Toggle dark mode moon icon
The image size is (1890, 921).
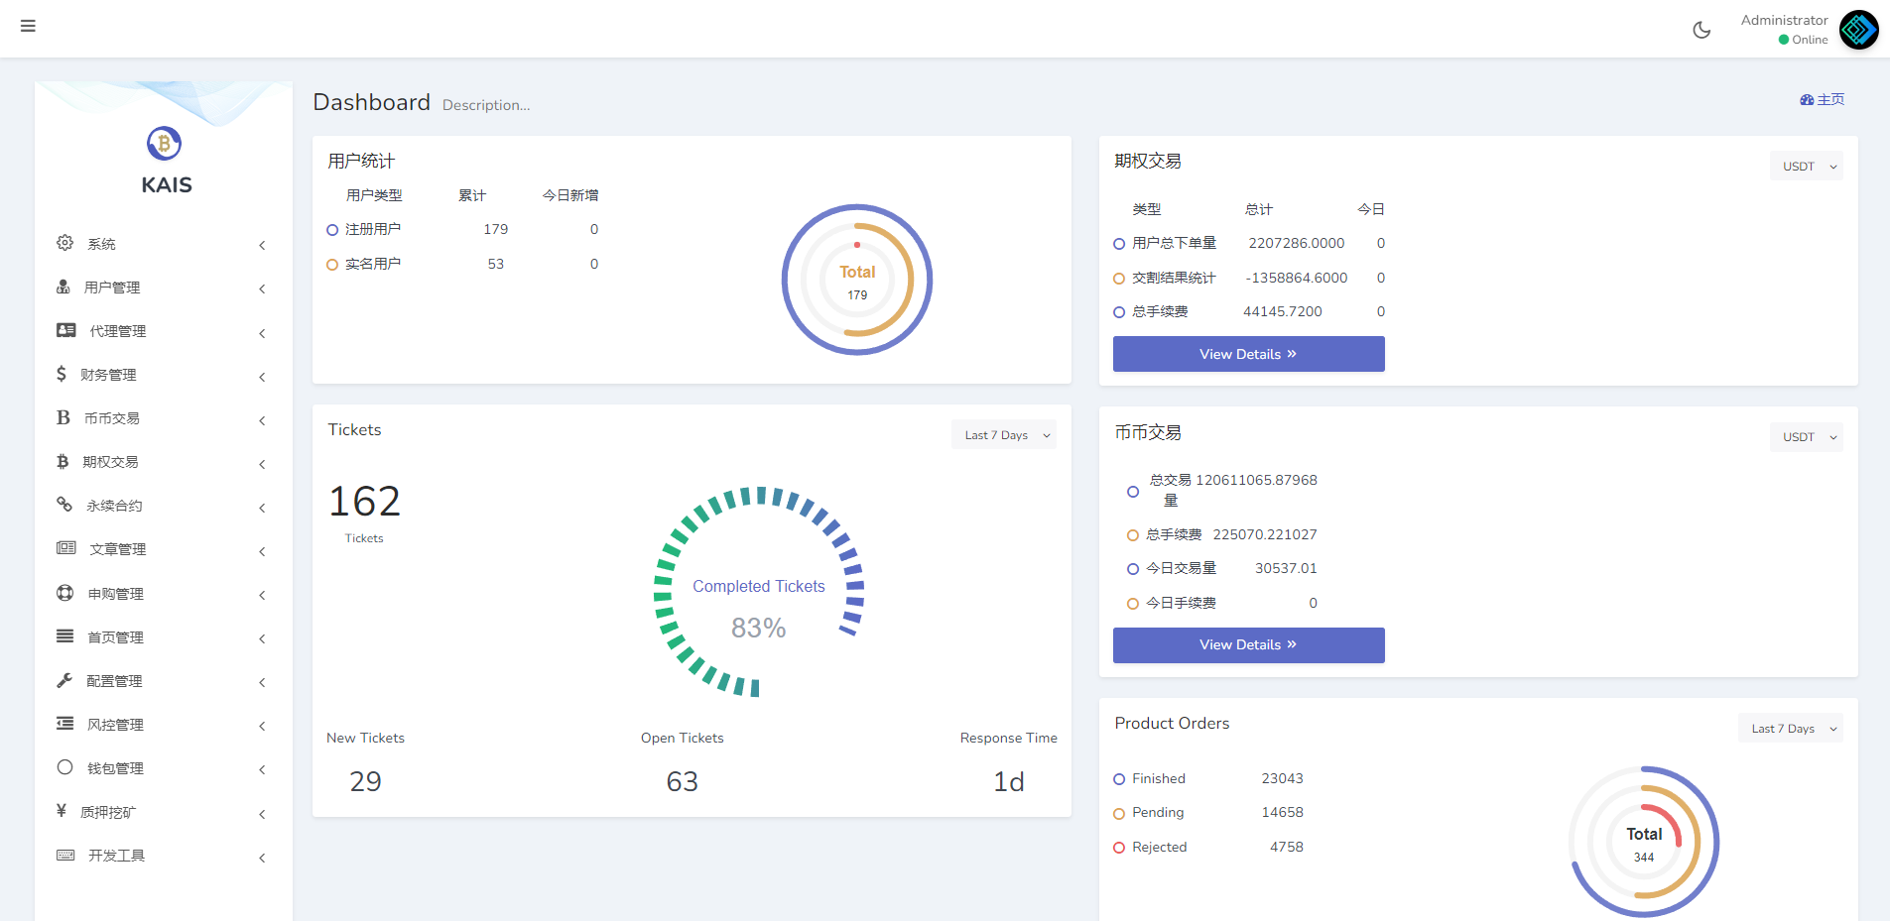point(1701,30)
